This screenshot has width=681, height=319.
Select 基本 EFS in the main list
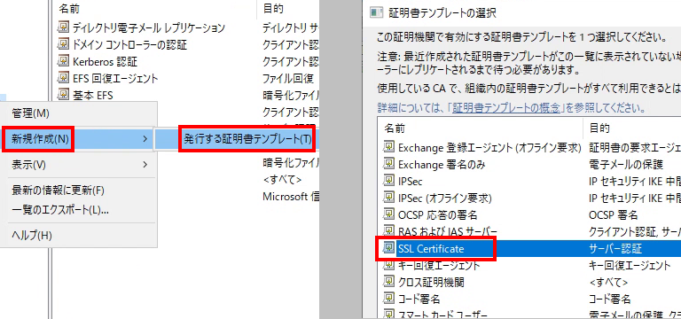click(92, 95)
